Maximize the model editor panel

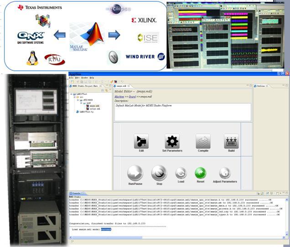click(251, 86)
